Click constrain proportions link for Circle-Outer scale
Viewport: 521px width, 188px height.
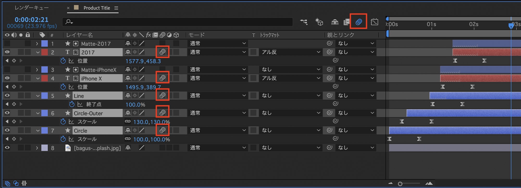click(128, 121)
